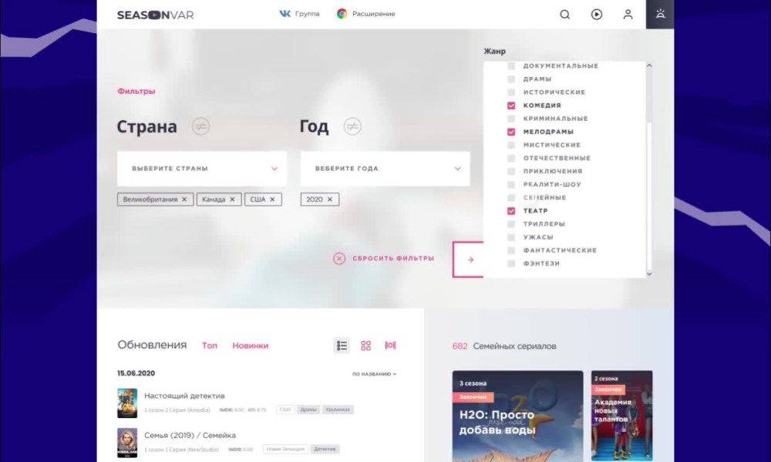Open the Chrome extension icon
This screenshot has width=771, height=462.
coord(342,14)
